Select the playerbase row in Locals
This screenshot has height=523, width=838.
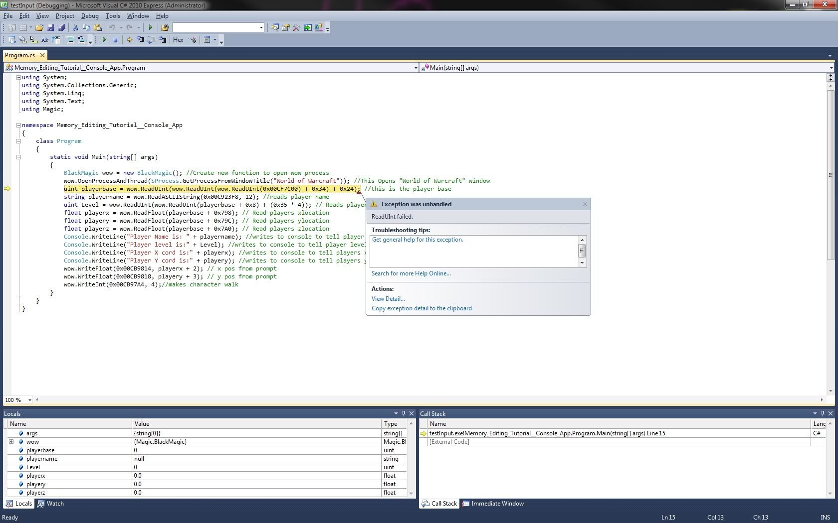click(207, 450)
